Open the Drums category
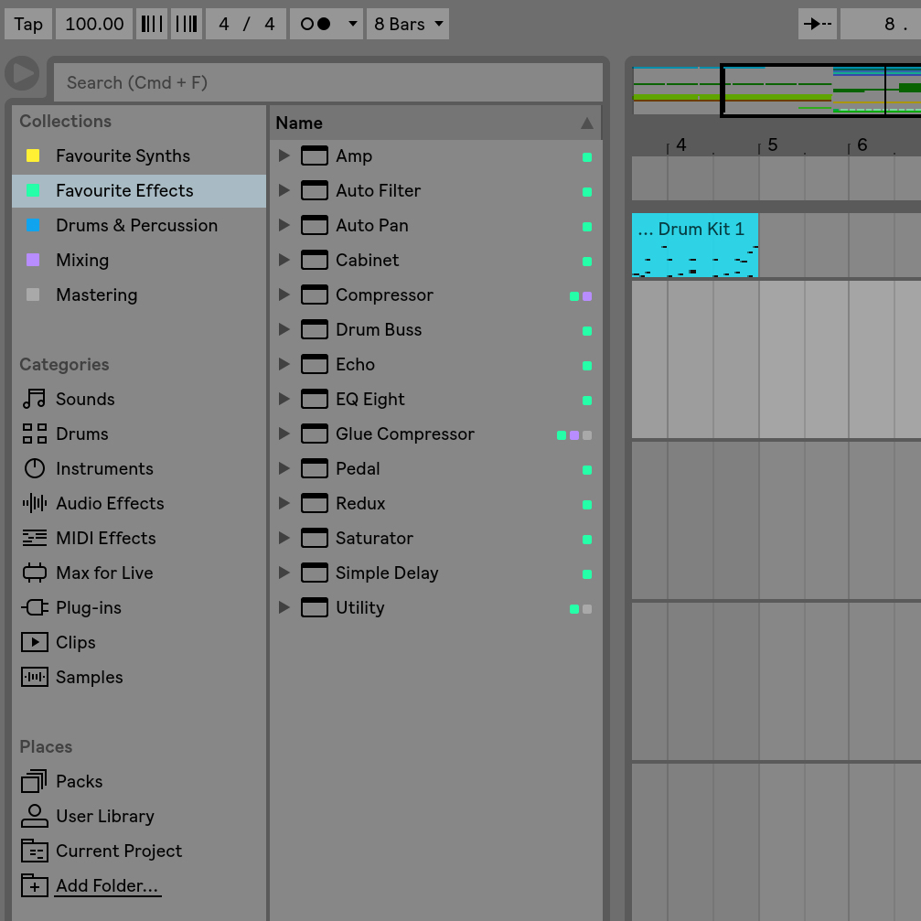Screen dimensions: 921x921 pyautogui.click(x=139, y=434)
